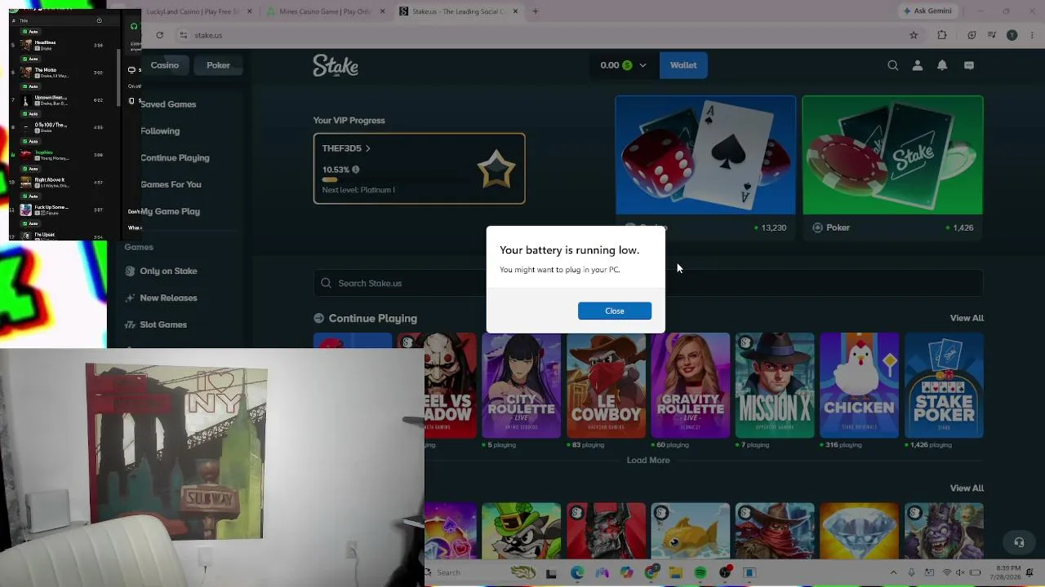Open the Chrome profile avatar

1012,35
